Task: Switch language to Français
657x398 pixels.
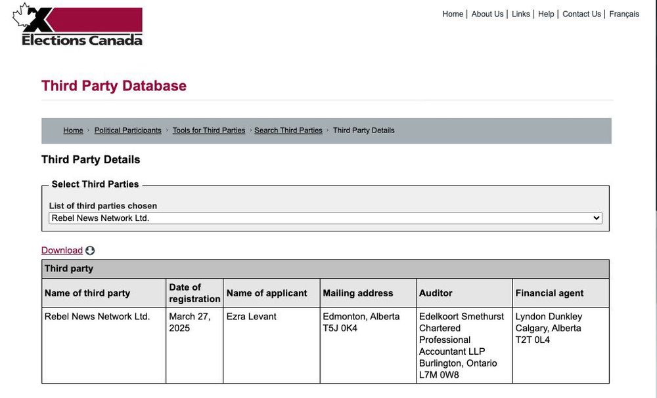Action: pyautogui.click(x=624, y=14)
